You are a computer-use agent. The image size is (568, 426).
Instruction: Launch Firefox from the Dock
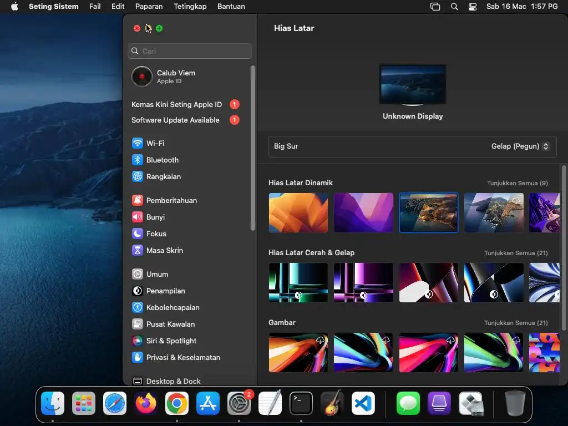pos(146,403)
